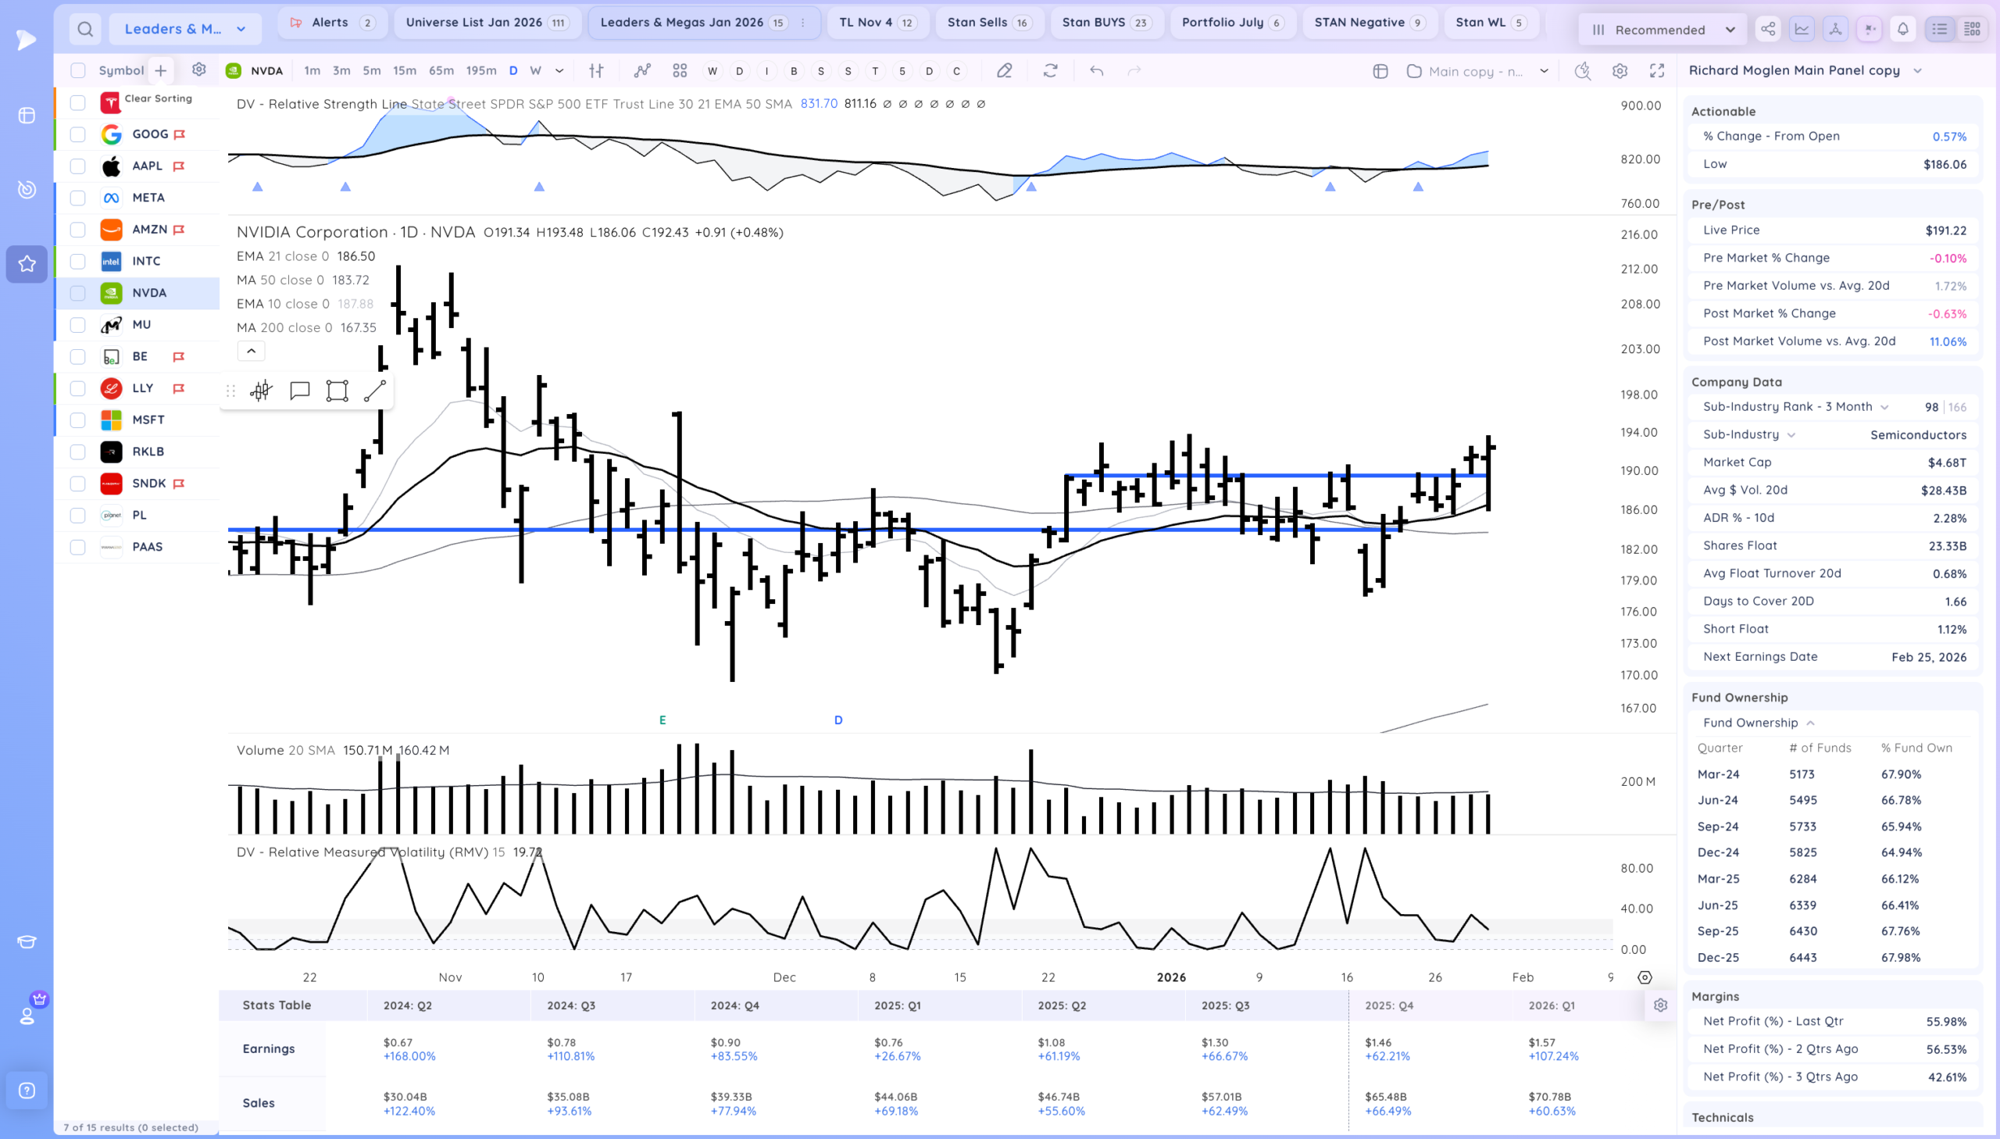Image resolution: width=2000 pixels, height=1139 pixels.
Task: Open the Leaders & M... list dropdown
Action: [185, 29]
